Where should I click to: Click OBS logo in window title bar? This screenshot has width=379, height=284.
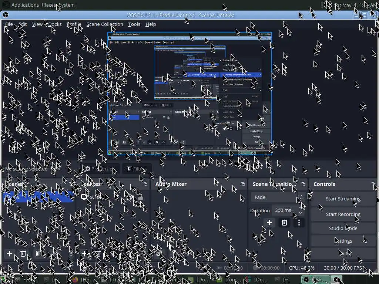point(5,15)
